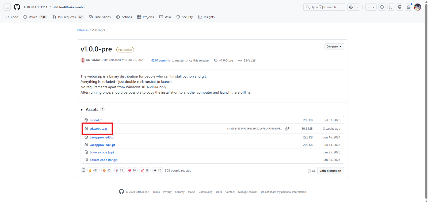Open the Create new plus menu
This screenshot has width=428, height=203.
[371, 7]
